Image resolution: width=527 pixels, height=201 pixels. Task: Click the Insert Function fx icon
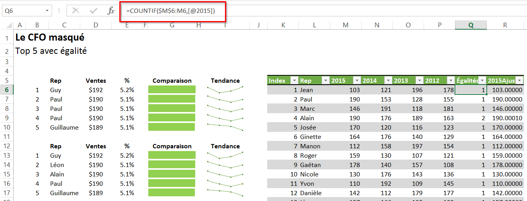pos(111,11)
